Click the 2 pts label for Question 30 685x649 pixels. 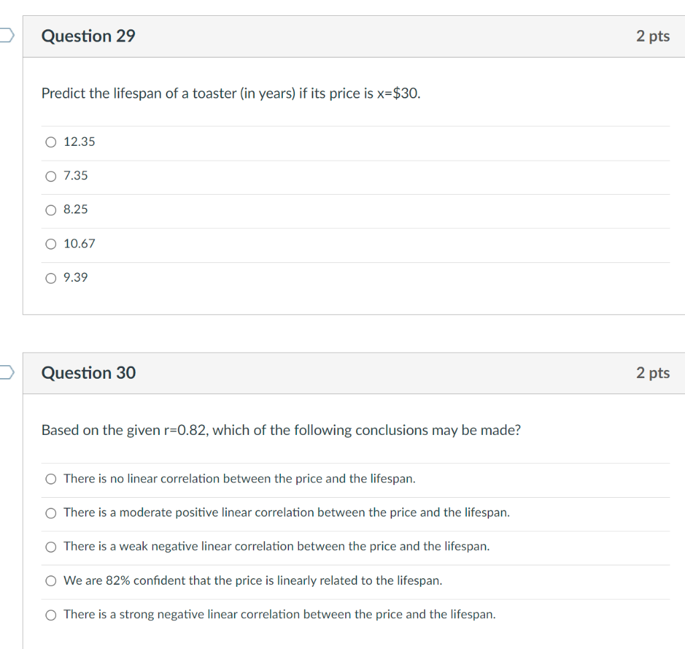tap(653, 373)
